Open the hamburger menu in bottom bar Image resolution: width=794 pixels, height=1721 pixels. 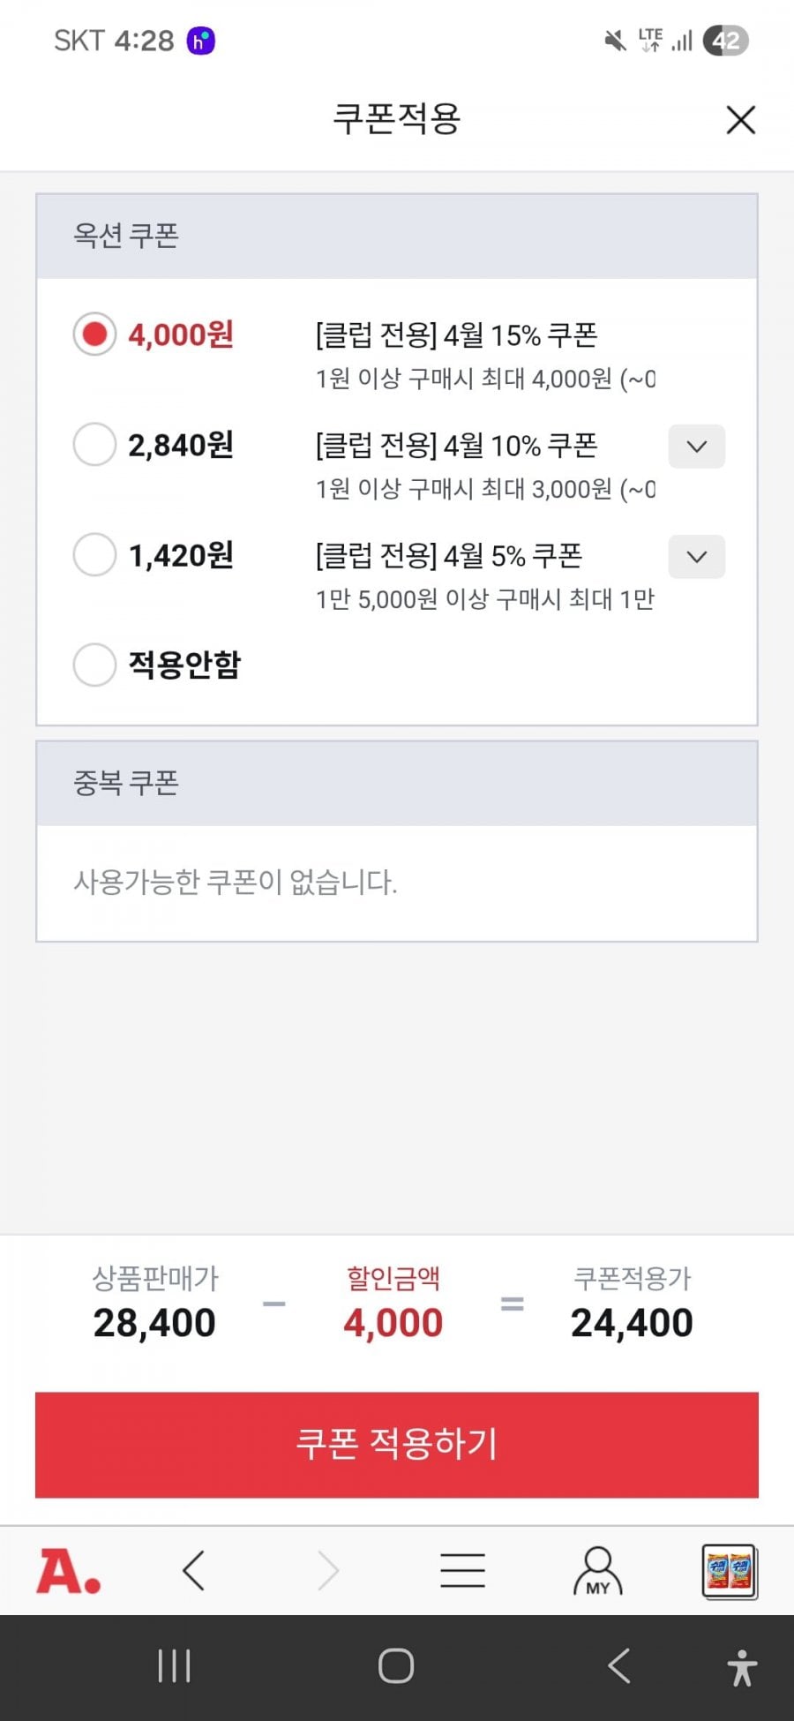pos(462,1571)
